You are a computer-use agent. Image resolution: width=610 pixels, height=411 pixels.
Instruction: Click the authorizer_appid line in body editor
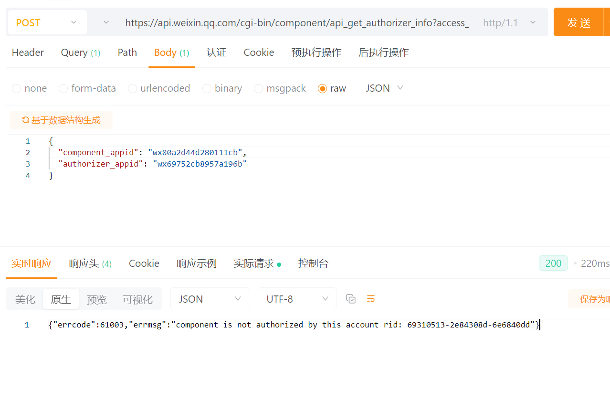(x=152, y=164)
